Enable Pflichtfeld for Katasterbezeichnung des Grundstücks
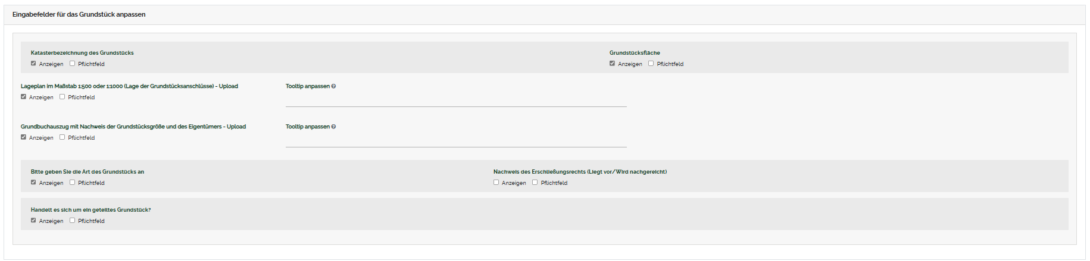The image size is (1090, 261). coord(73,64)
